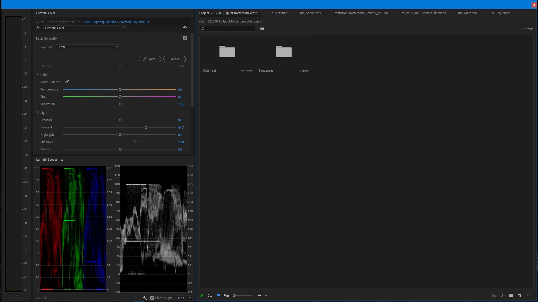Click Automate to Sequence icon
The width and height of the screenshot is (538, 302).
[494, 296]
